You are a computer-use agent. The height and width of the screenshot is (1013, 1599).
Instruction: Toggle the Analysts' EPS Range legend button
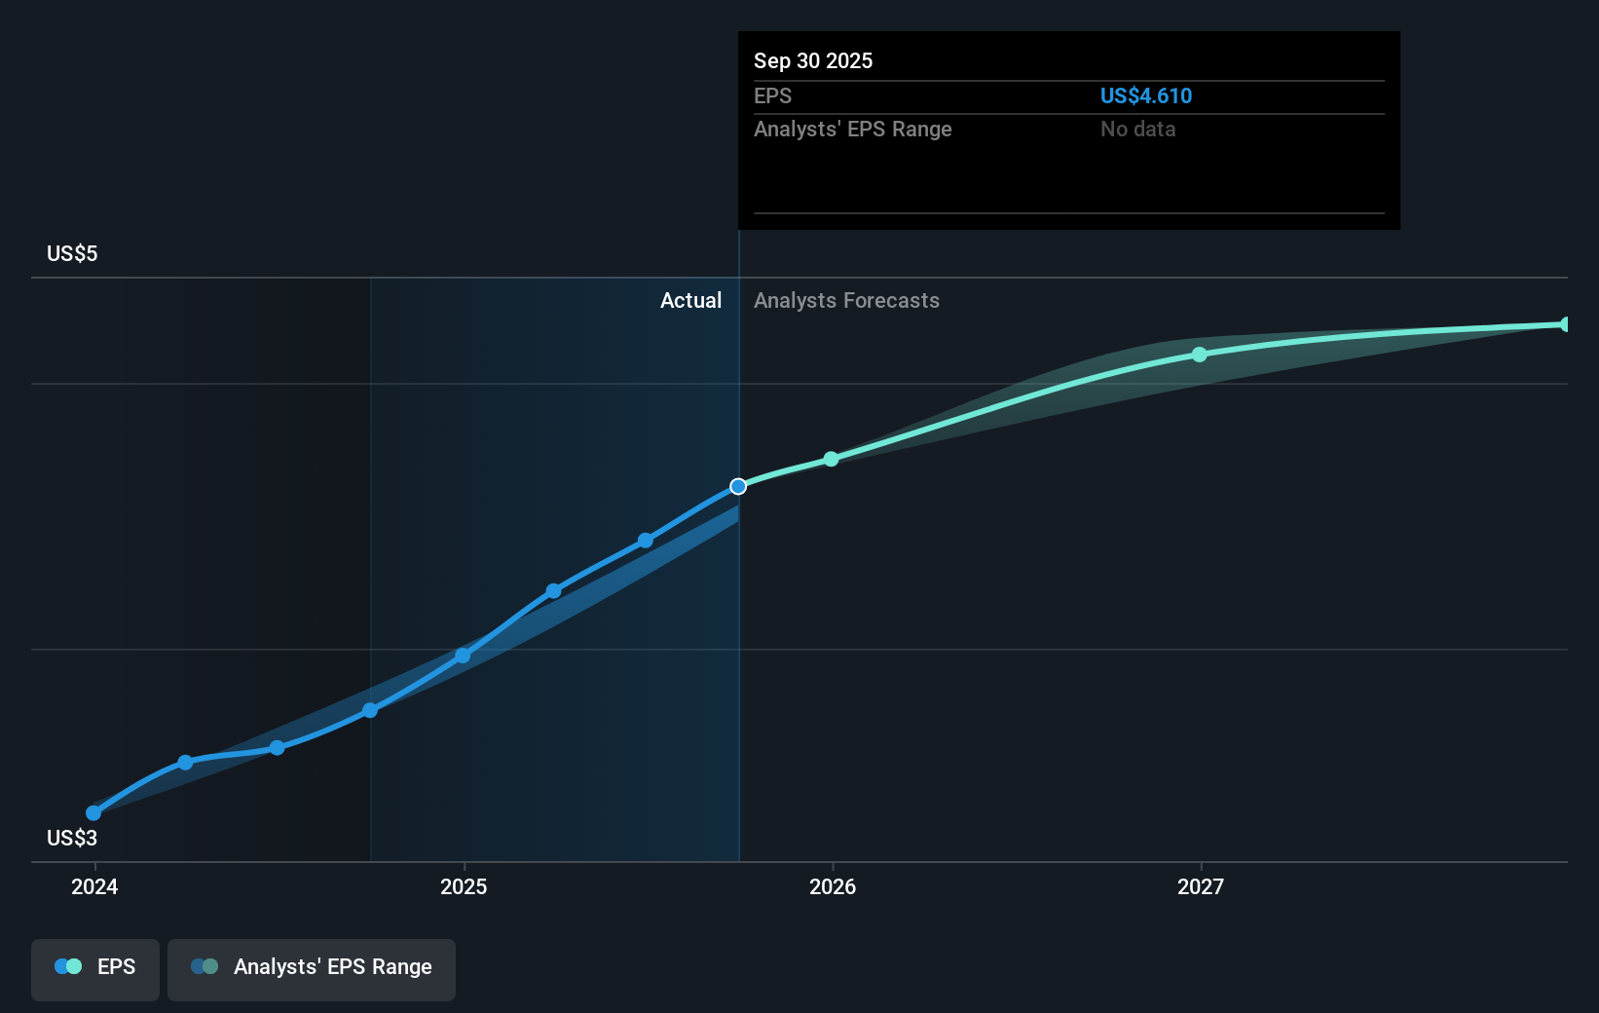point(312,969)
